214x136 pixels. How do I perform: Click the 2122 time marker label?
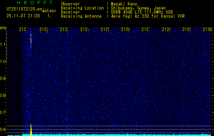coord(44,30)
